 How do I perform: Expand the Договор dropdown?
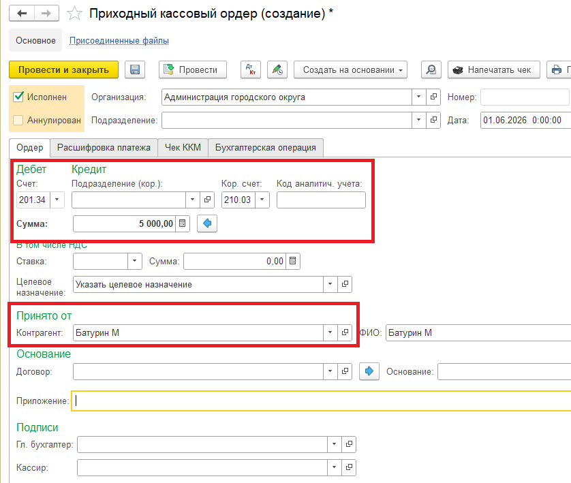point(330,371)
